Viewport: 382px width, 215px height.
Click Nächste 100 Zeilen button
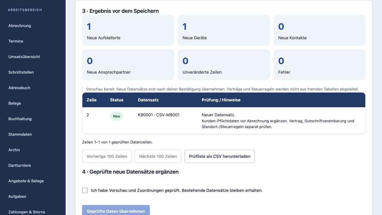tap(158, 156)
